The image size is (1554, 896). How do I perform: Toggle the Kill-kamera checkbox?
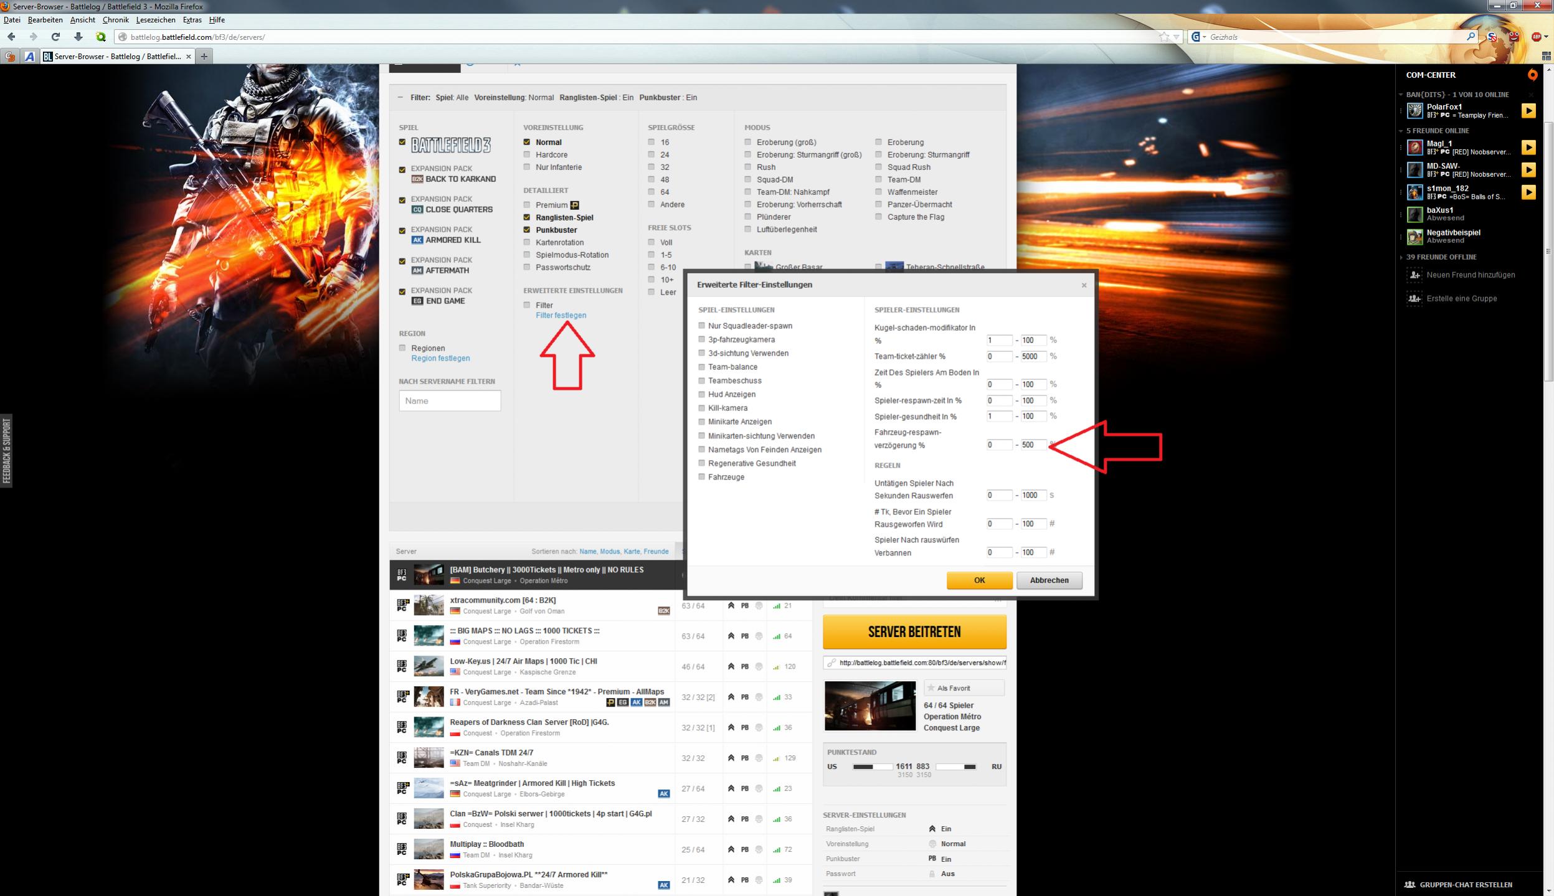point(702,408)
